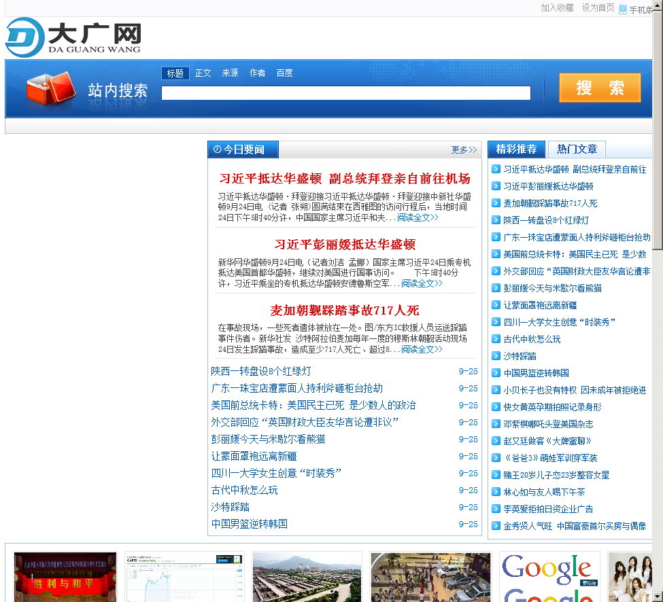Open red headline 麦加朝觐踩踏事故717人死
Viewport: 663px width, 602px height.
pos(345,311)
